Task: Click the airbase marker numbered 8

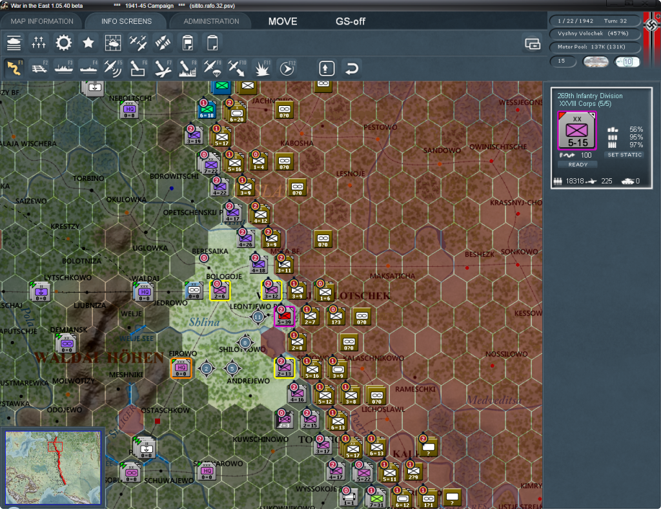Action: (x=245, y=342)
